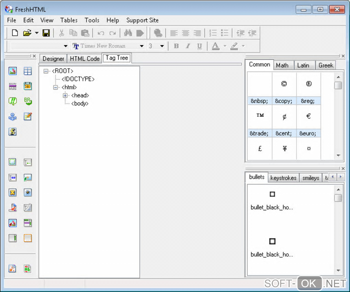
Task: Expand the <head> tree node
Action: 65,95
